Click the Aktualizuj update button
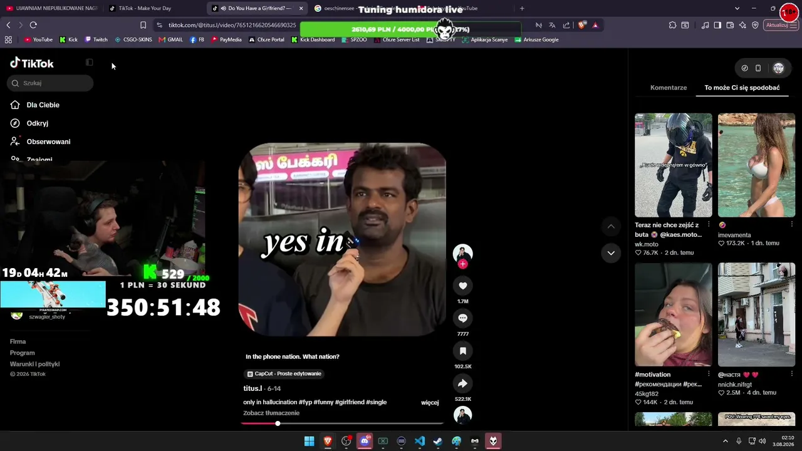Screen dimensions: 802x451 coord(781,25)
